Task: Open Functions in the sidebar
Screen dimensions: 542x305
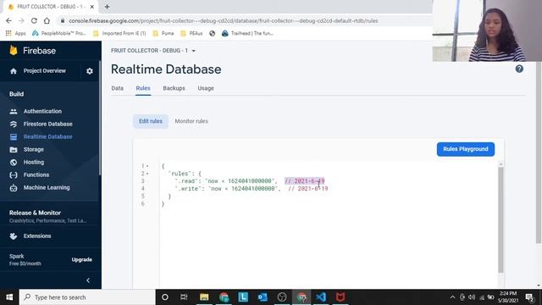Action: (36, 175)
